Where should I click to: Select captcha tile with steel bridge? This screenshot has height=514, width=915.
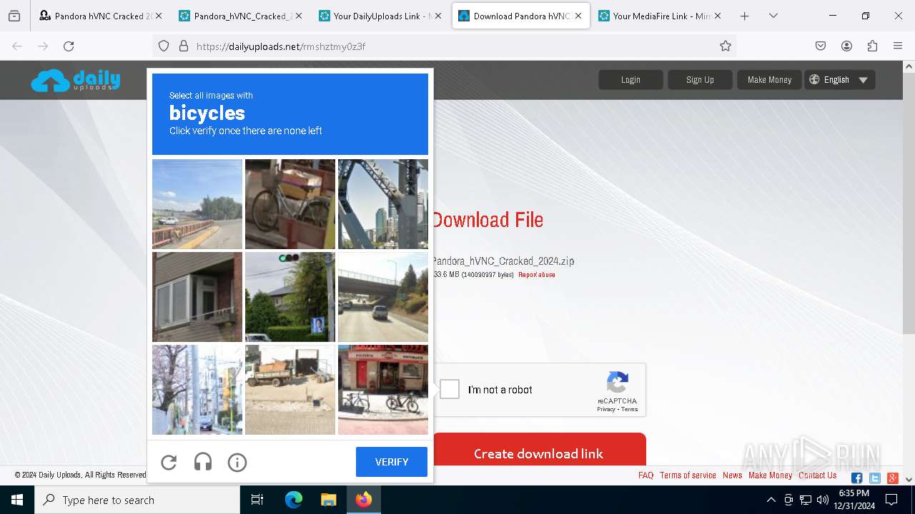click(383, 204)
